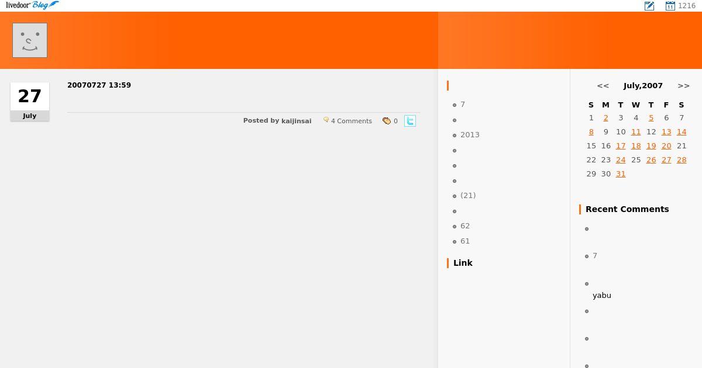Viewport: 702px width, 368px height.
Task: Open calendar date 18
Action: click(636, 146)
